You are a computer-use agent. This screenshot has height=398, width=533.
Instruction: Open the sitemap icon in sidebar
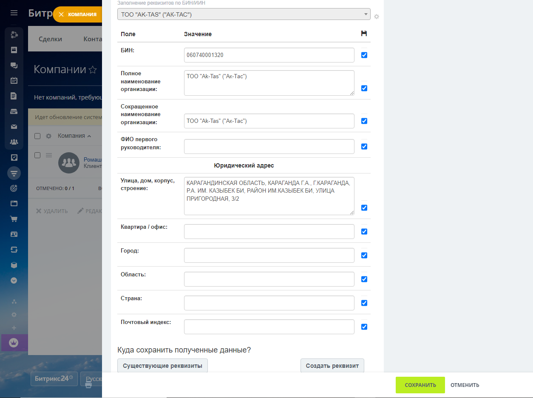(x=14, y=301)
